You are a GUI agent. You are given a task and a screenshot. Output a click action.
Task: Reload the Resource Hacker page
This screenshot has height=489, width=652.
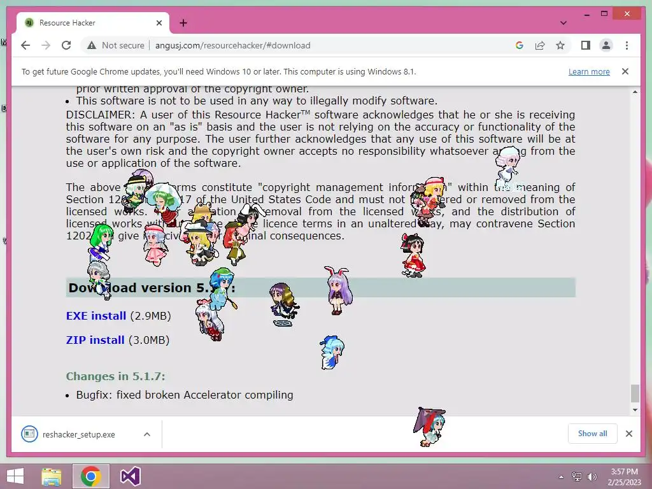(66, 45)
